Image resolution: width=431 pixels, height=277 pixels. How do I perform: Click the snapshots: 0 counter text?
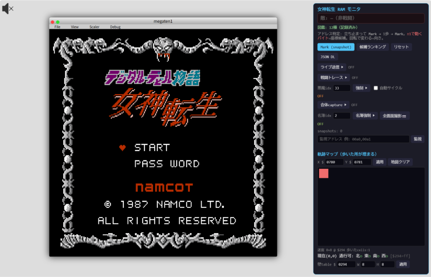(330, 131)
